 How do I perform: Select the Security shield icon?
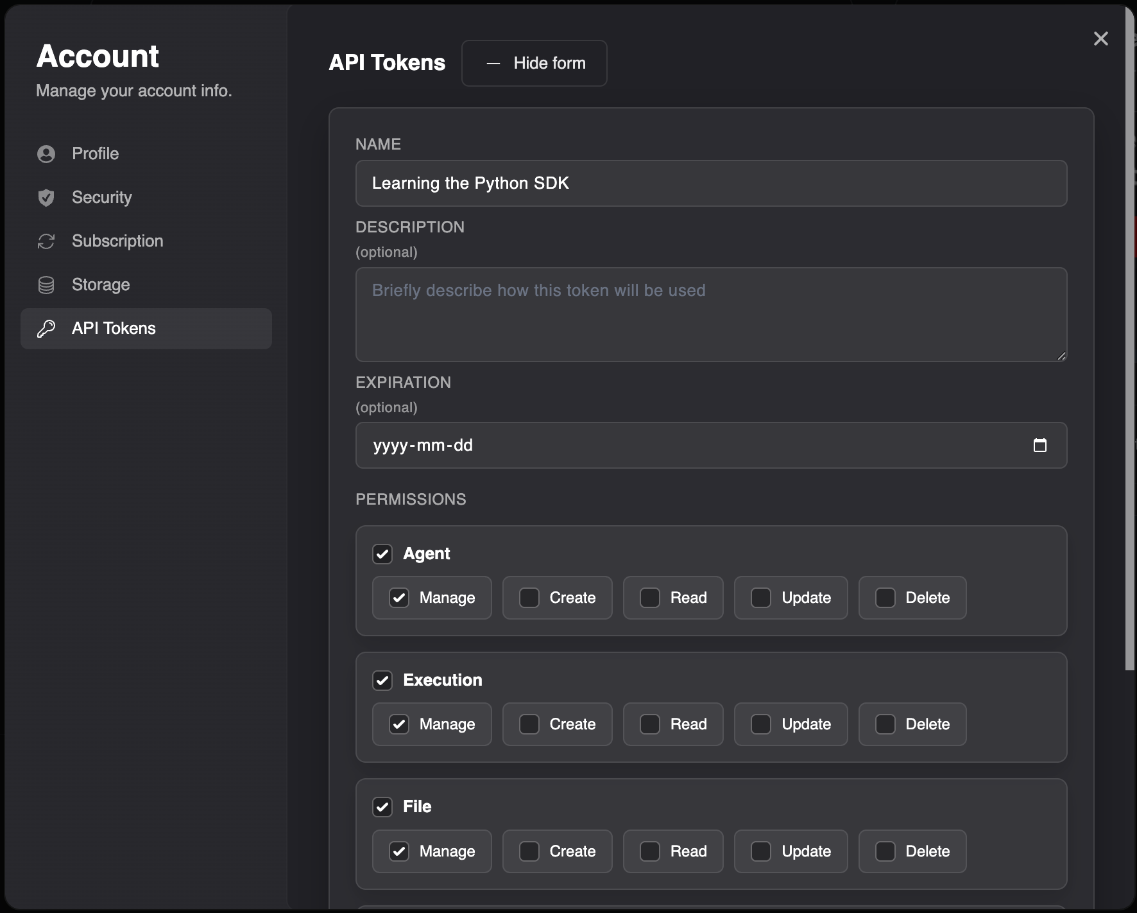(x=46, y=197)
